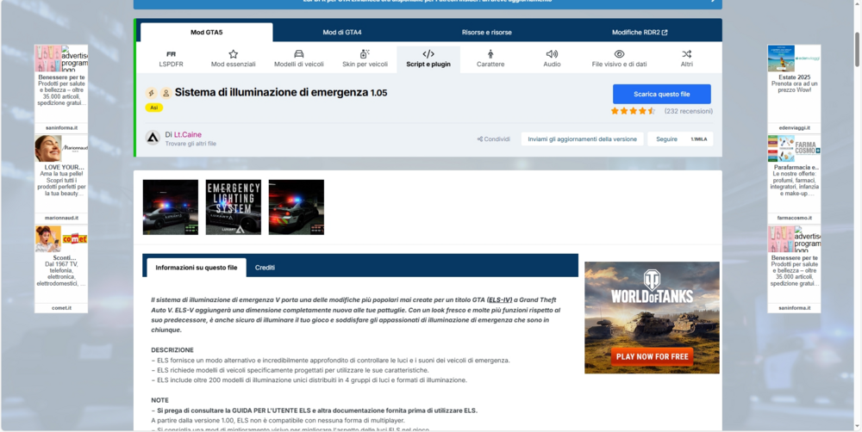Open farmacosmo.it Parafarmacia ad
This screenshot has width=862, height=432.
tap(795, 178)
